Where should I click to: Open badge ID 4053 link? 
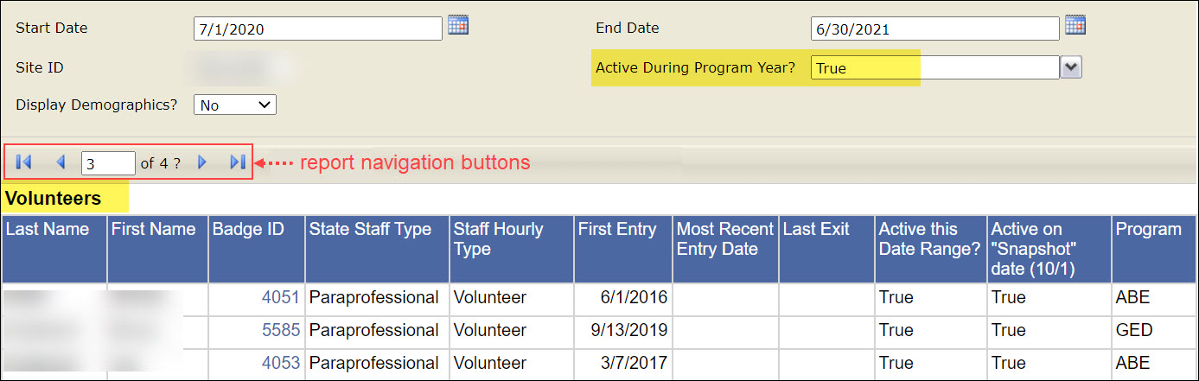click(280, 363)
